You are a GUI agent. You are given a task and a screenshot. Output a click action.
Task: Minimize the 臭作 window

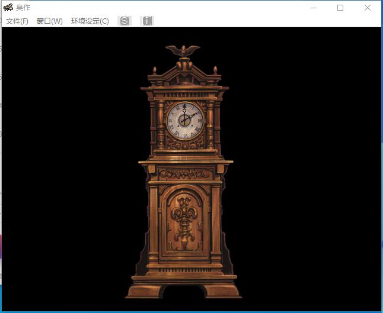pos(312,8)
